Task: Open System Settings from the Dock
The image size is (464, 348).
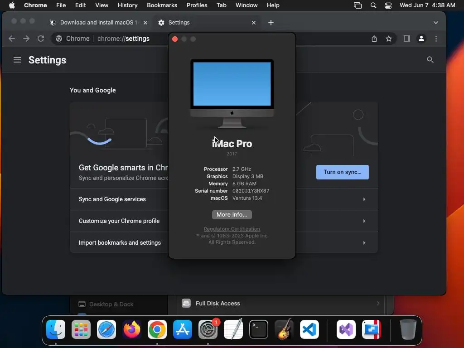Action: 208,329
